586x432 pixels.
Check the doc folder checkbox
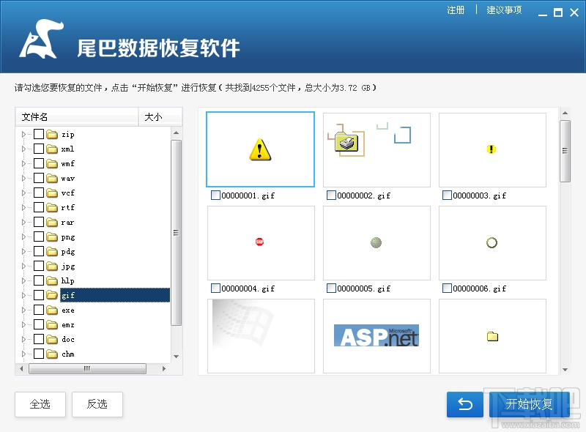[39, 339]
